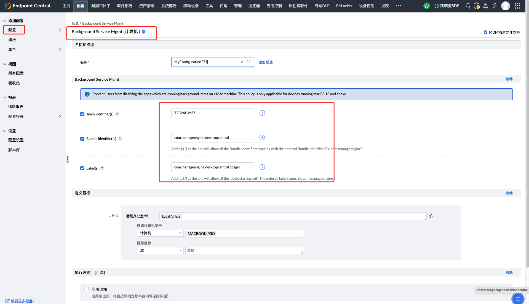Open 帮助 for 定义目标 section
The height and width of the screenshot is (304, 529).
(509, 193)
